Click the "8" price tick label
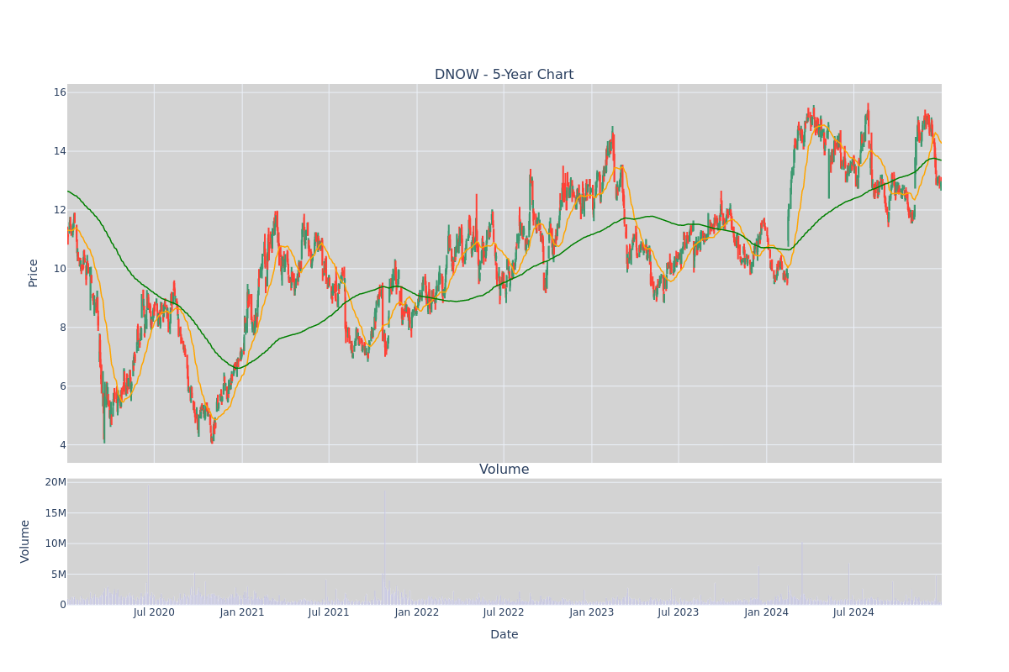The height and width of the screenshot is (672, 1009). click(62, 328)
